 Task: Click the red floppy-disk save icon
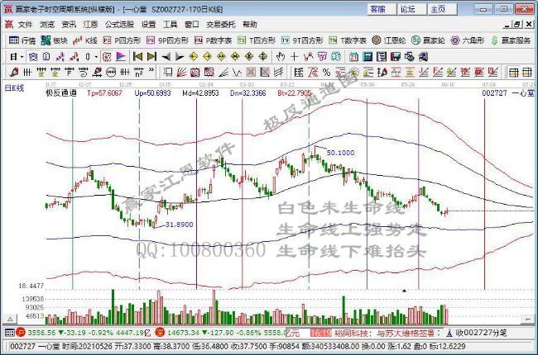396,56
